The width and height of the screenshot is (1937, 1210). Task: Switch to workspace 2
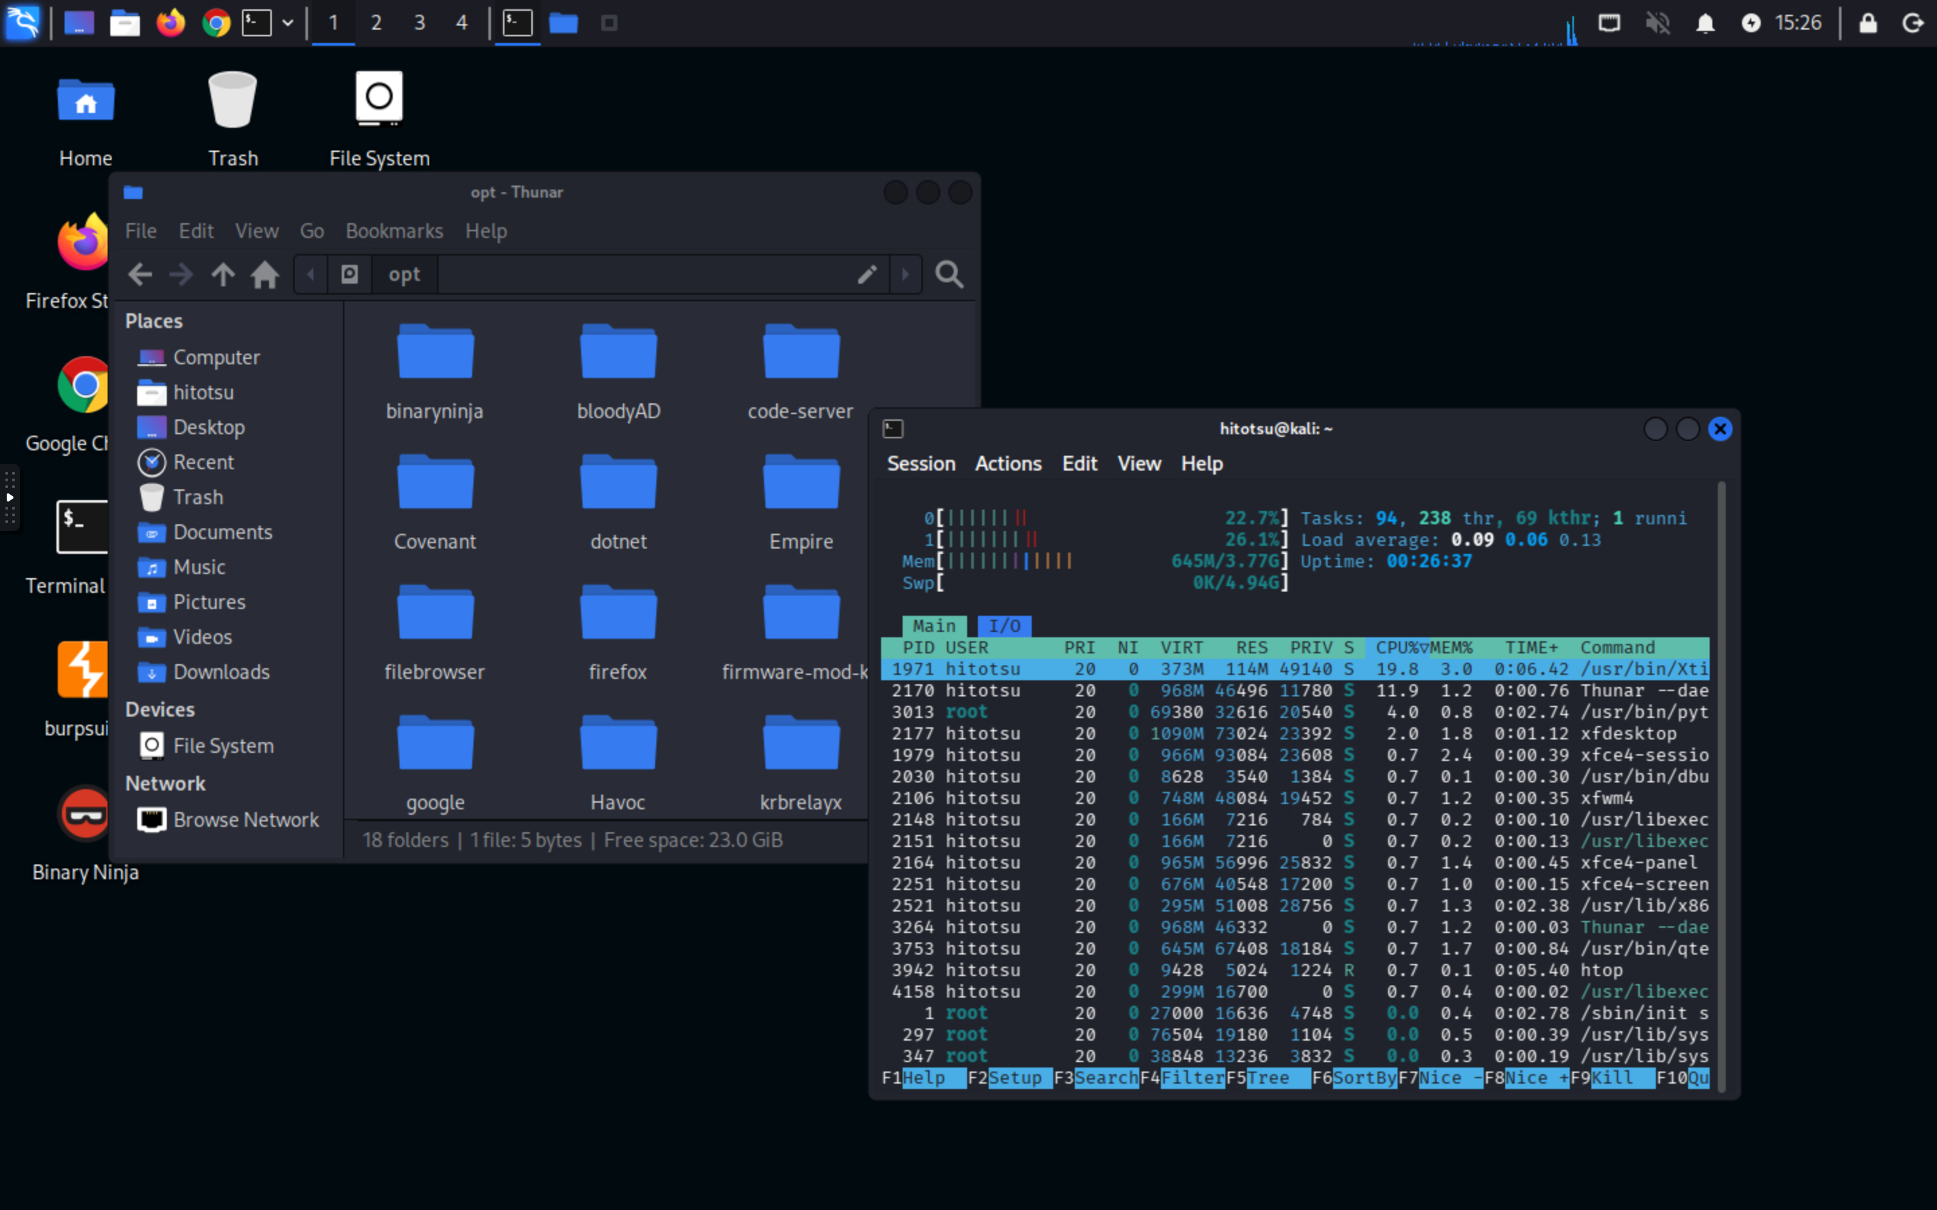tap(376, 22)
